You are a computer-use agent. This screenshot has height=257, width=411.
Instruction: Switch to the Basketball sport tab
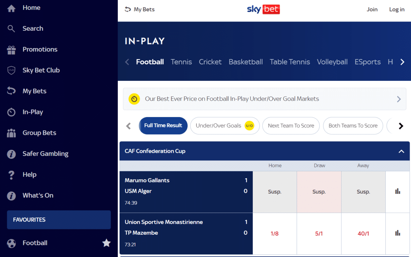pyautogui.click(x=246, y=62)
